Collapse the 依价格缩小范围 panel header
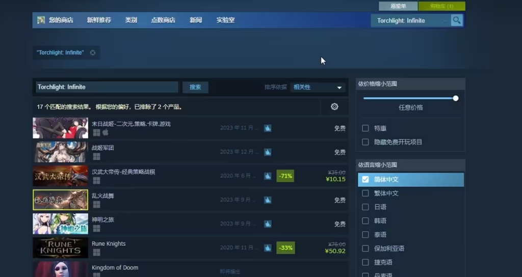Image resolution: width=522 pixels, height=277 pixels. [x=410, y=84]
